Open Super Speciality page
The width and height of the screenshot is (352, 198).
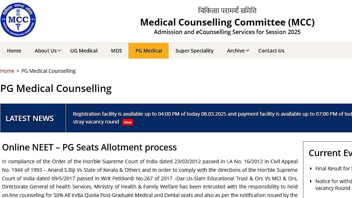pyautogui.click(x=194, y=51)
